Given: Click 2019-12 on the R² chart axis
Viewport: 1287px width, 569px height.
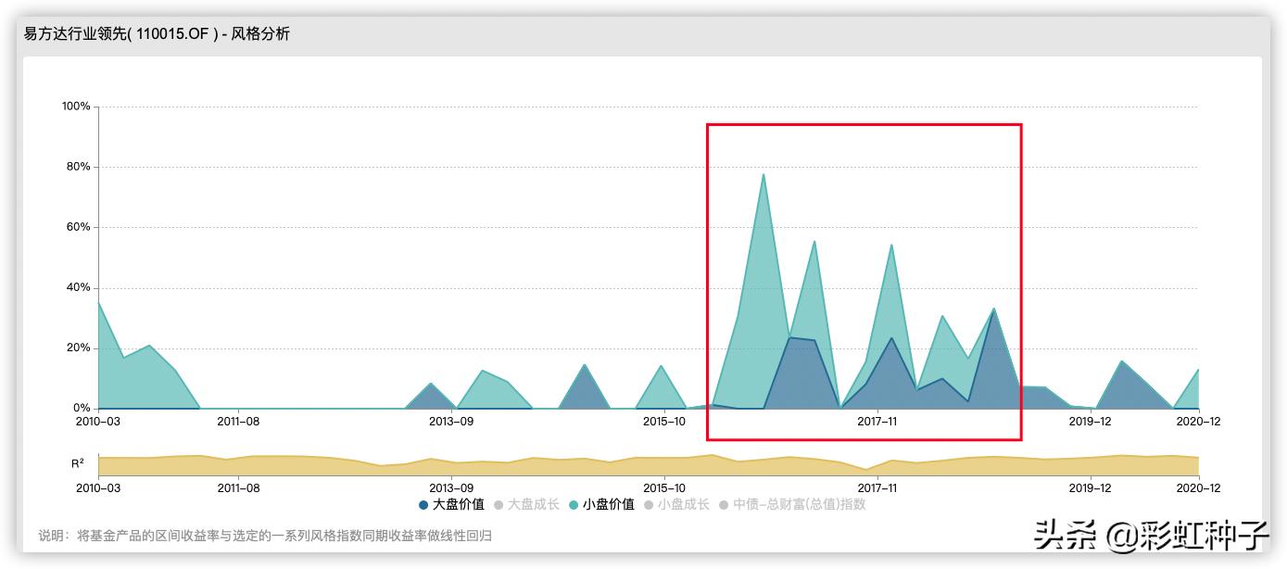Looking at the screenshot, I should pyautogui.click(x=1090, y=487).
